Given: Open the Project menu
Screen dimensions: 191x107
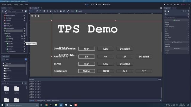Looking at the screenshot, I should pyautogui.click(x=10, y=4).
